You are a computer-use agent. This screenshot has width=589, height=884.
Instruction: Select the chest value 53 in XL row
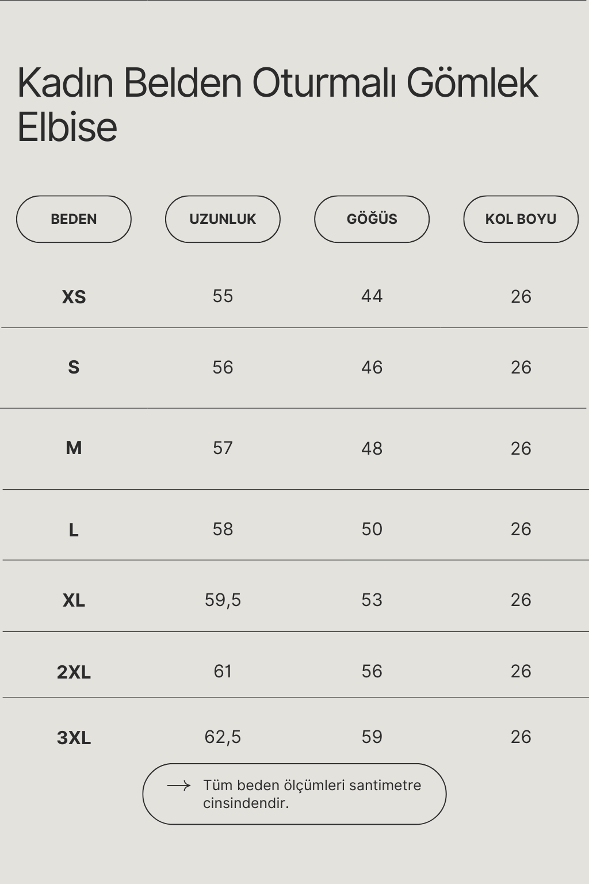pos(372,600)
